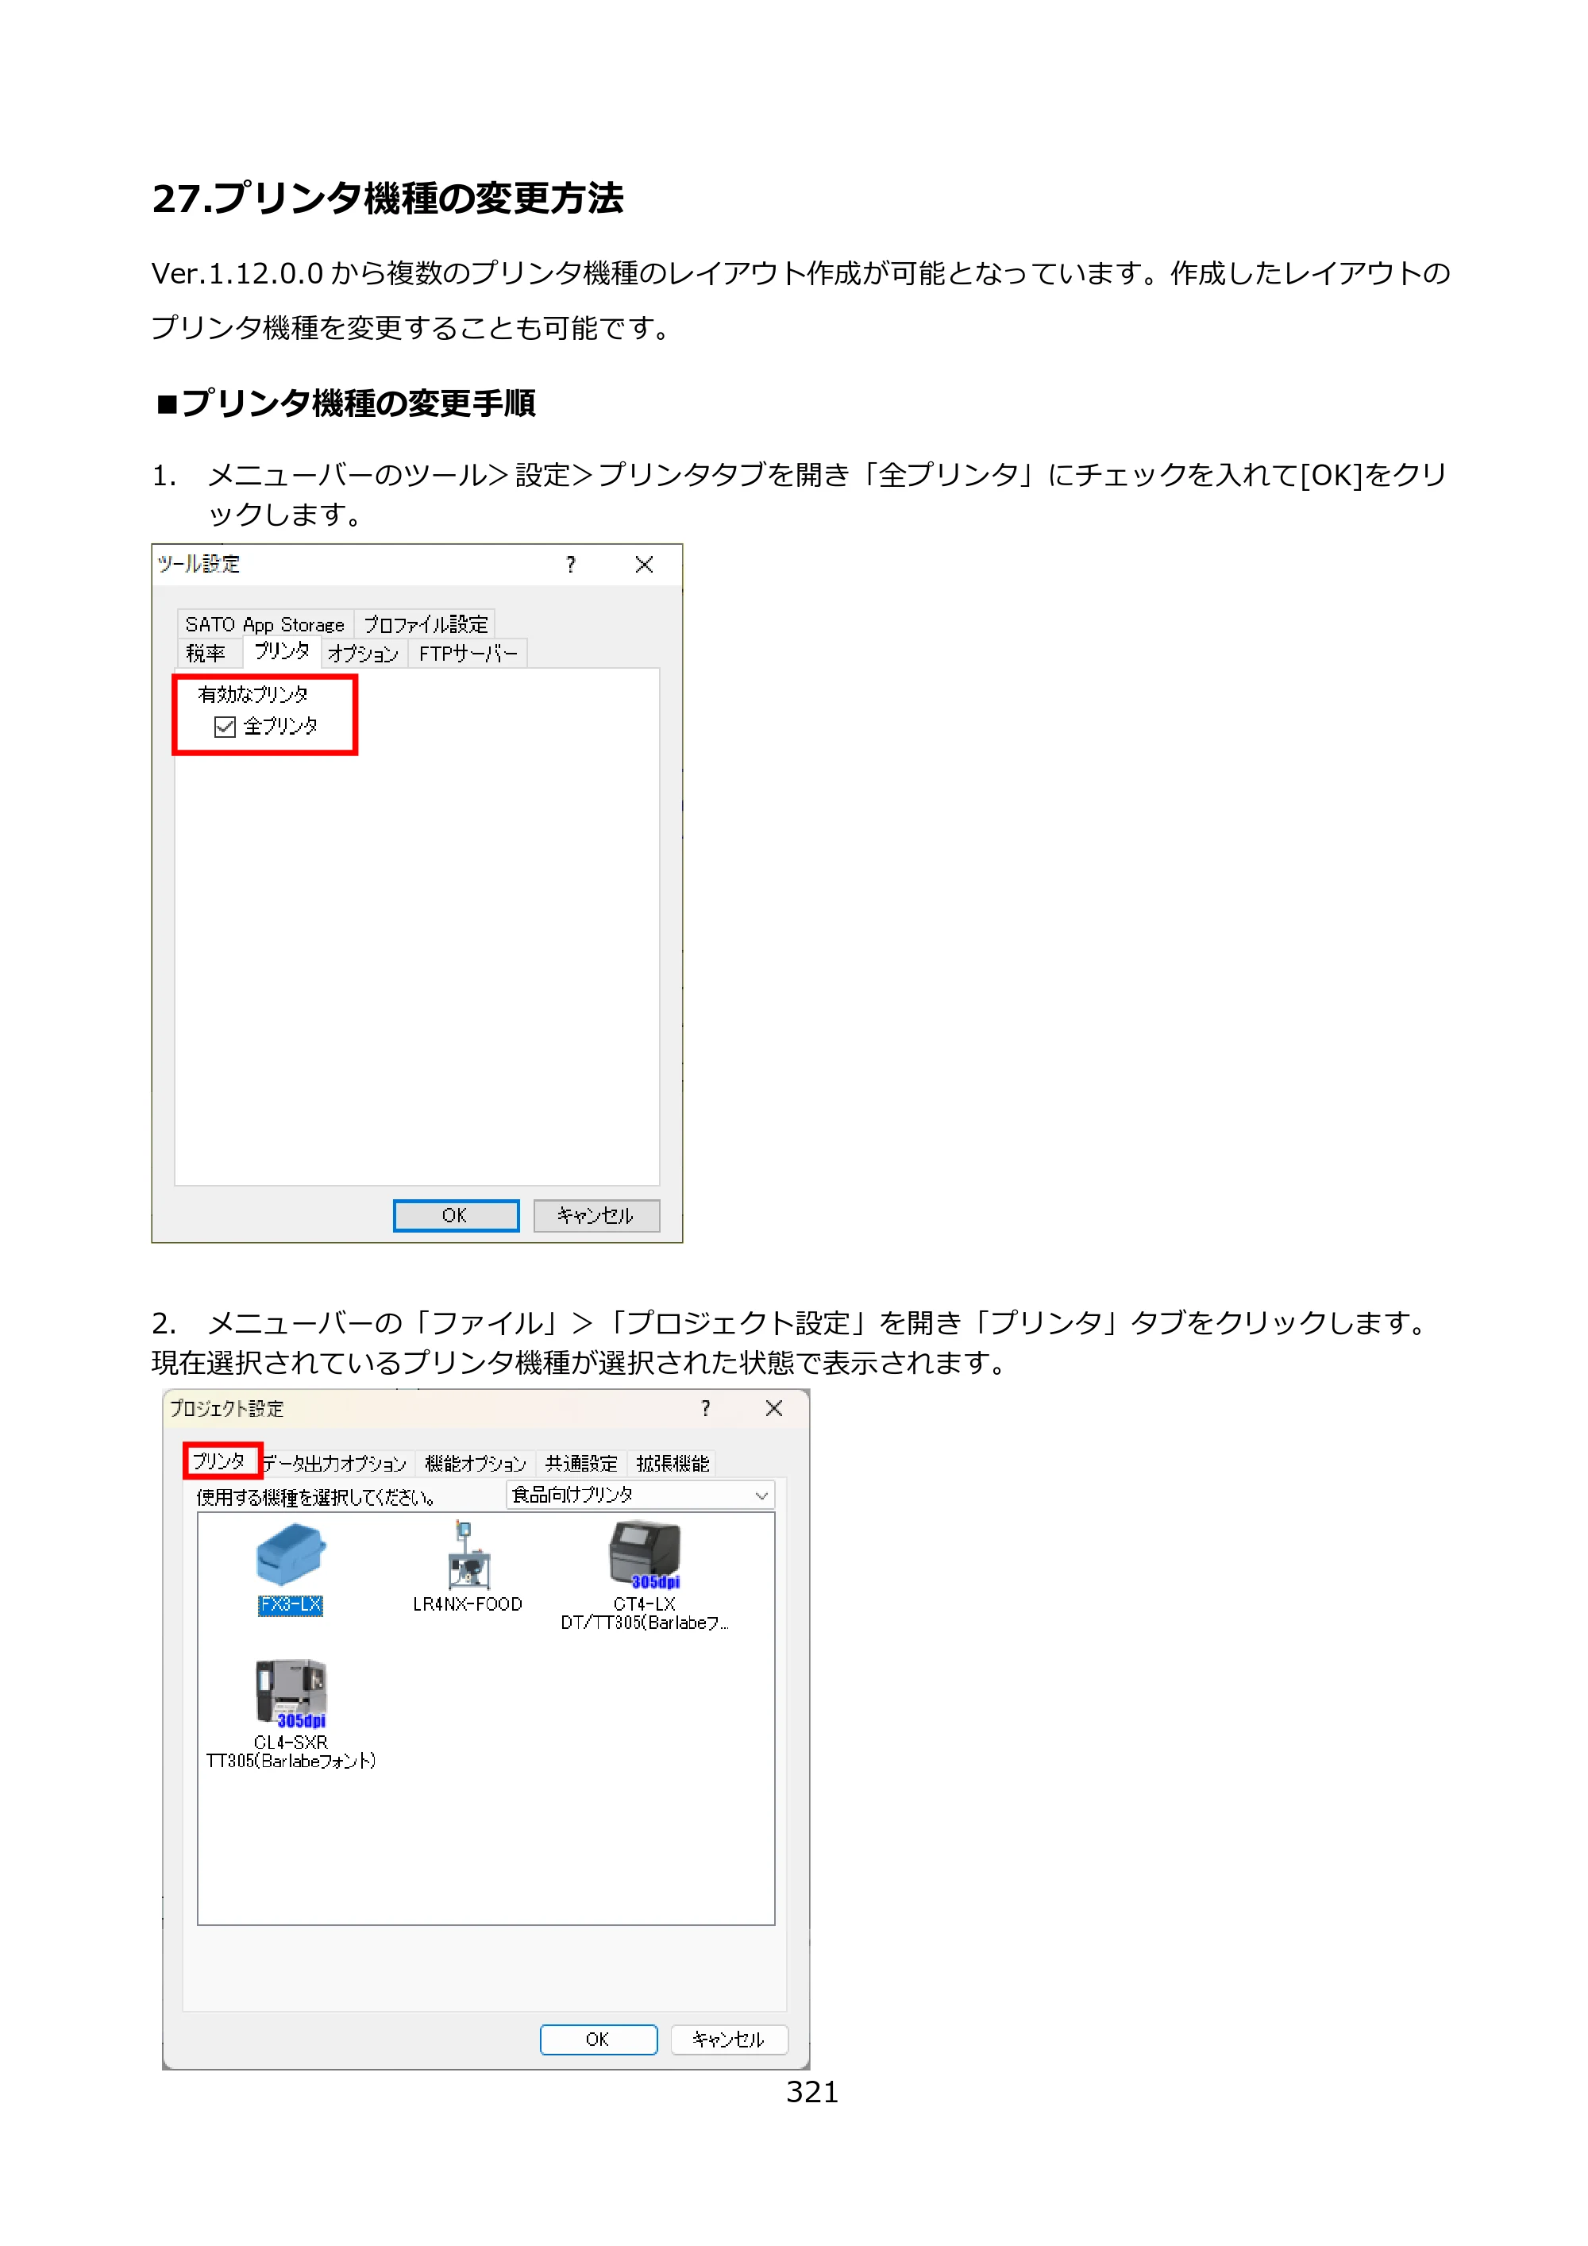Select the FX3-LX printer icon
Viewport: 1588px width, 2246px height.
click(x=291, y=1553)
